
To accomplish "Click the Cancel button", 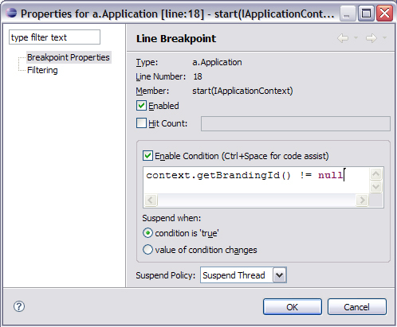I will tap(356, 307).
